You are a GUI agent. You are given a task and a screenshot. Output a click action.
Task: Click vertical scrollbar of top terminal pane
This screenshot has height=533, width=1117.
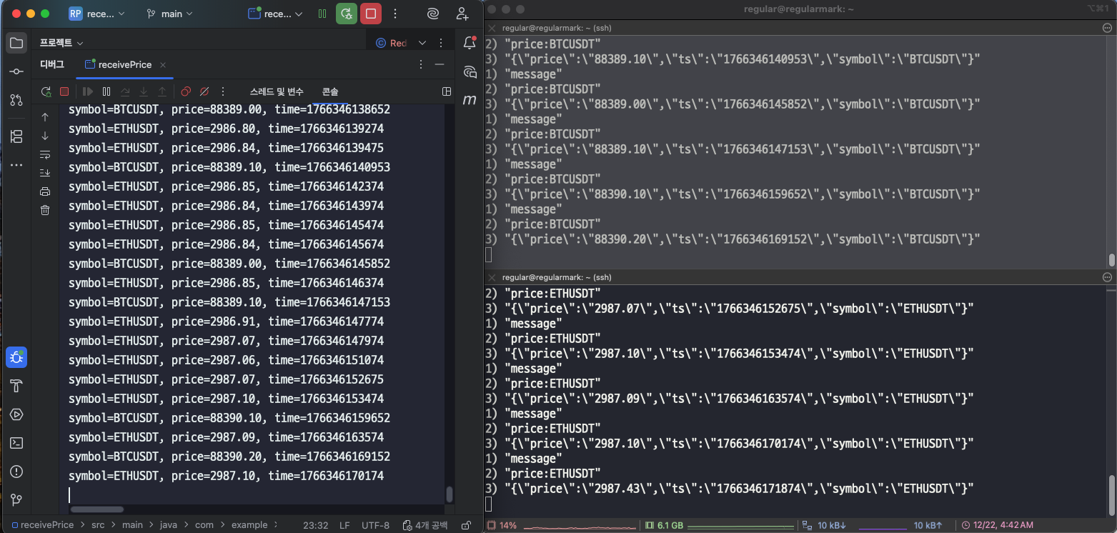click(x=1111, y=260)
